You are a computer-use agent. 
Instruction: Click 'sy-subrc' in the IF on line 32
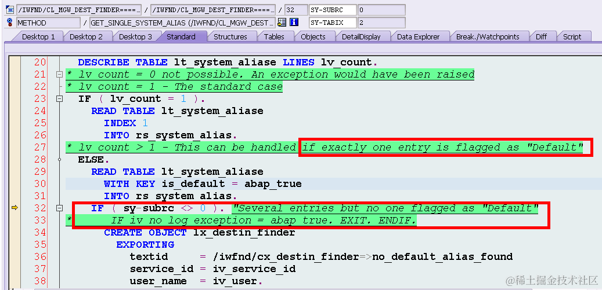pyautogui.click(x=149, y=208)
